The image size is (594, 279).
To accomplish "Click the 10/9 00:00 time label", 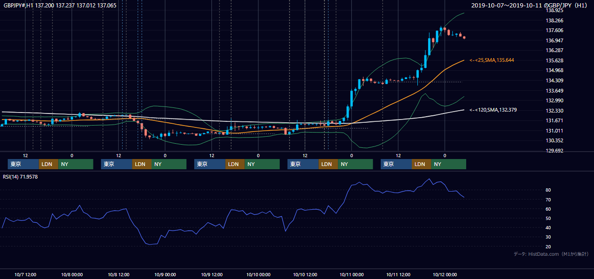I will (165, 274).
